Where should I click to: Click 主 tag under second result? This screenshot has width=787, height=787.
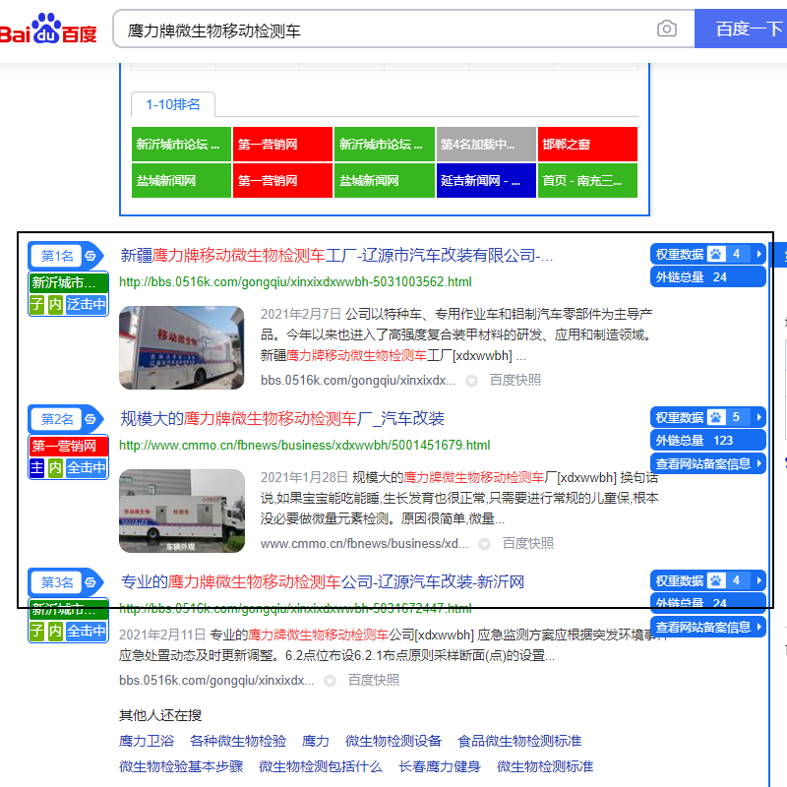pyautogui.click(x=36, y=468)
